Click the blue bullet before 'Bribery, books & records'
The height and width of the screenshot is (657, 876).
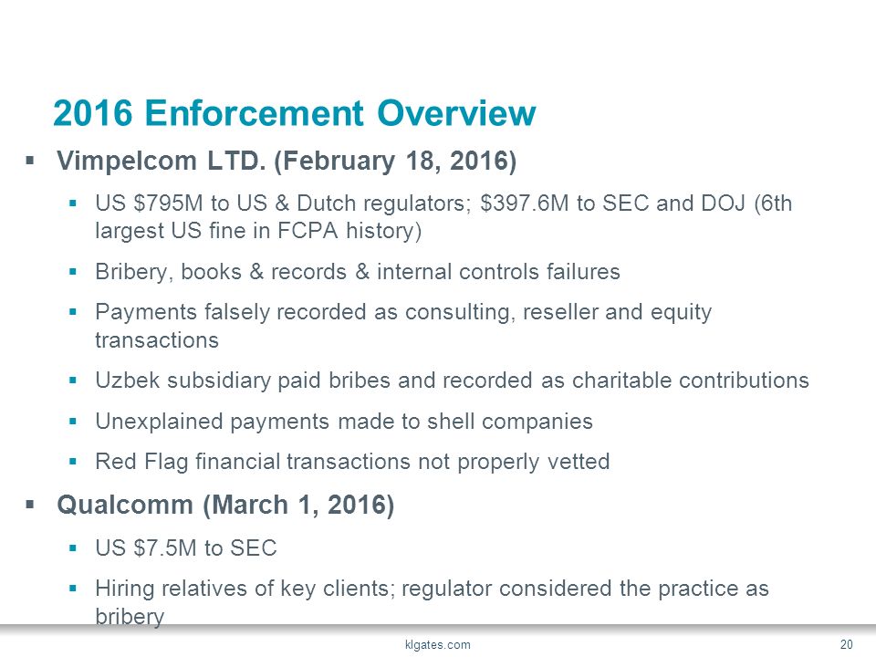tap(73, 272)
